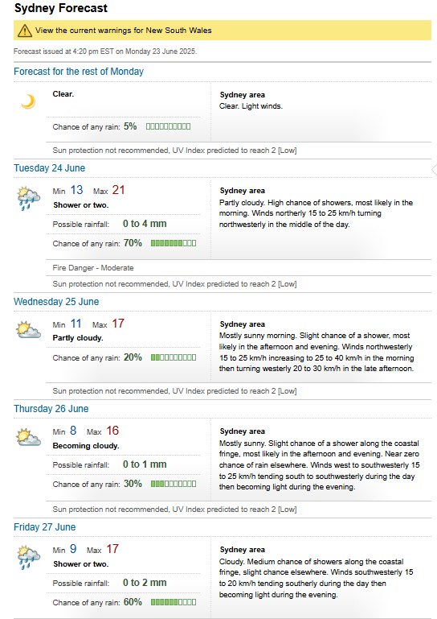Open the New South Wales warnings link
The width and height of the screenshot is (437, 619).
pos(124,31)
